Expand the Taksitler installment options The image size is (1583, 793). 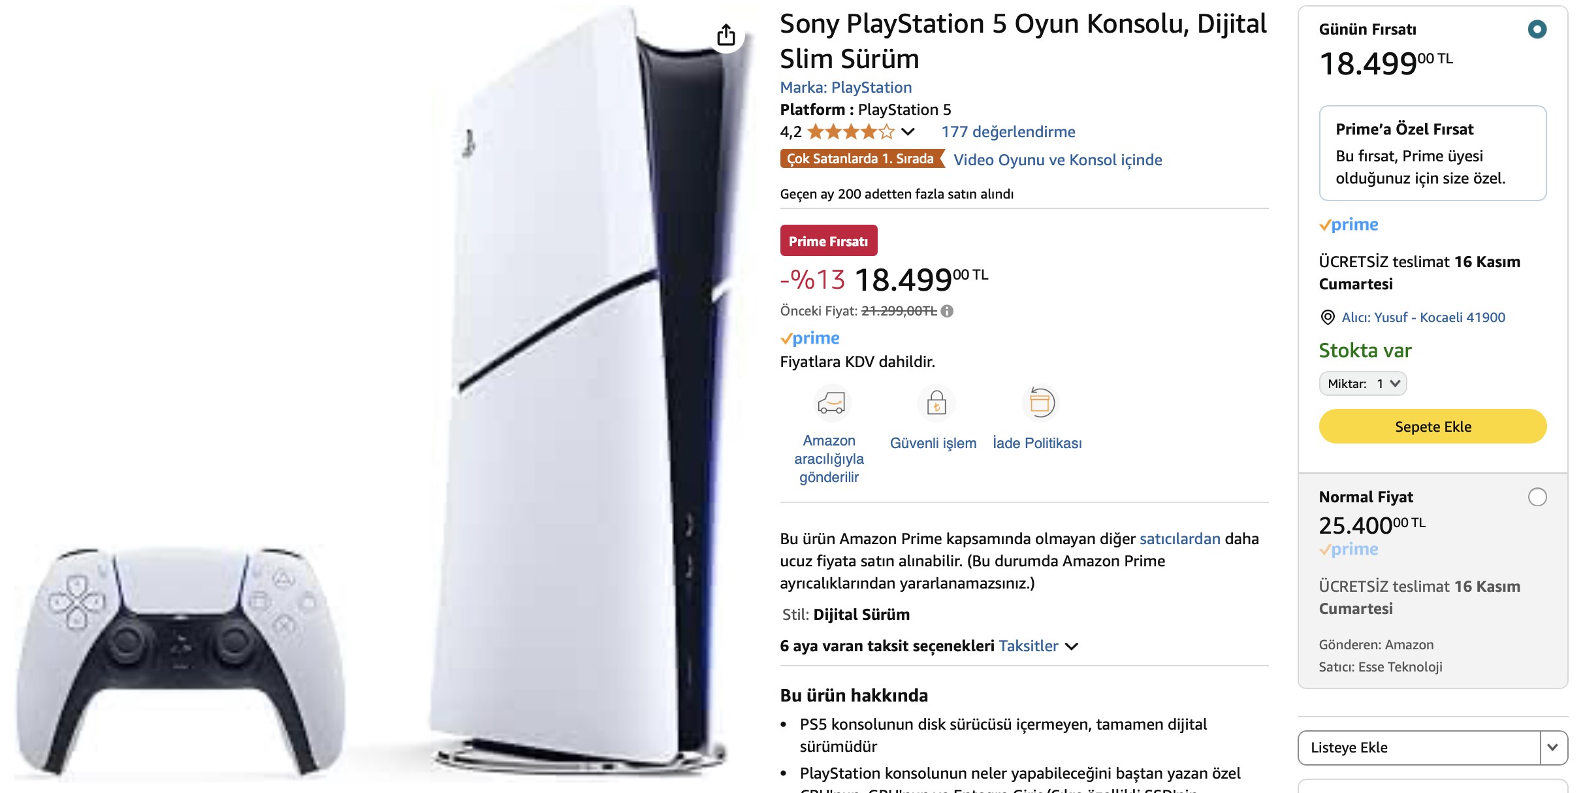(1038, 646)
